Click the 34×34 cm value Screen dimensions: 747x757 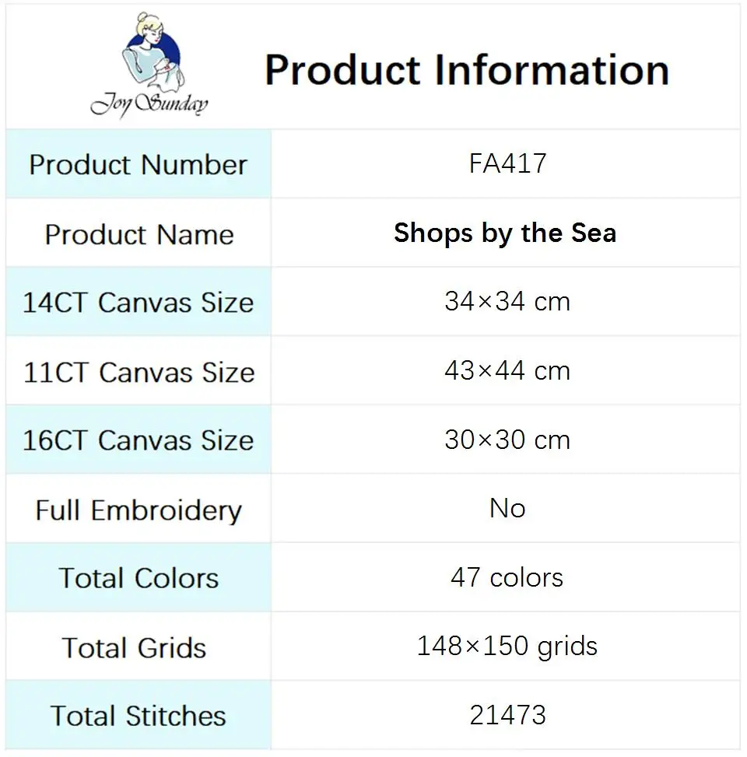click(507, 302)
